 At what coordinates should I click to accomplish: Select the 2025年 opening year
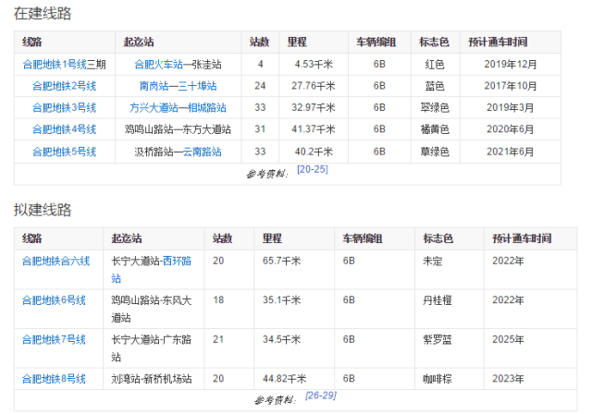[x=508, y=339]
